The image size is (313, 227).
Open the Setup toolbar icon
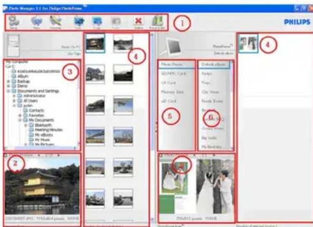coord(14,21)
